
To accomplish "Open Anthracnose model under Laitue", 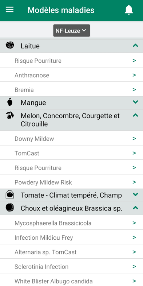I will point(71,75).
